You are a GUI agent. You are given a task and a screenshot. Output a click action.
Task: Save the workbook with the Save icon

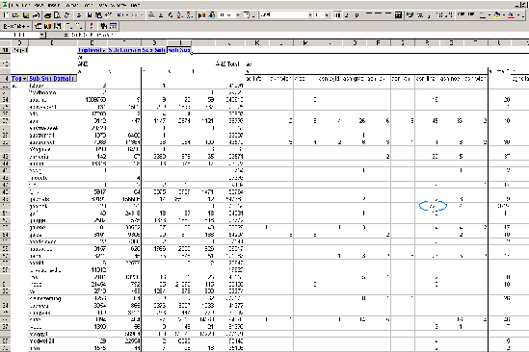[x=26, y=15]
